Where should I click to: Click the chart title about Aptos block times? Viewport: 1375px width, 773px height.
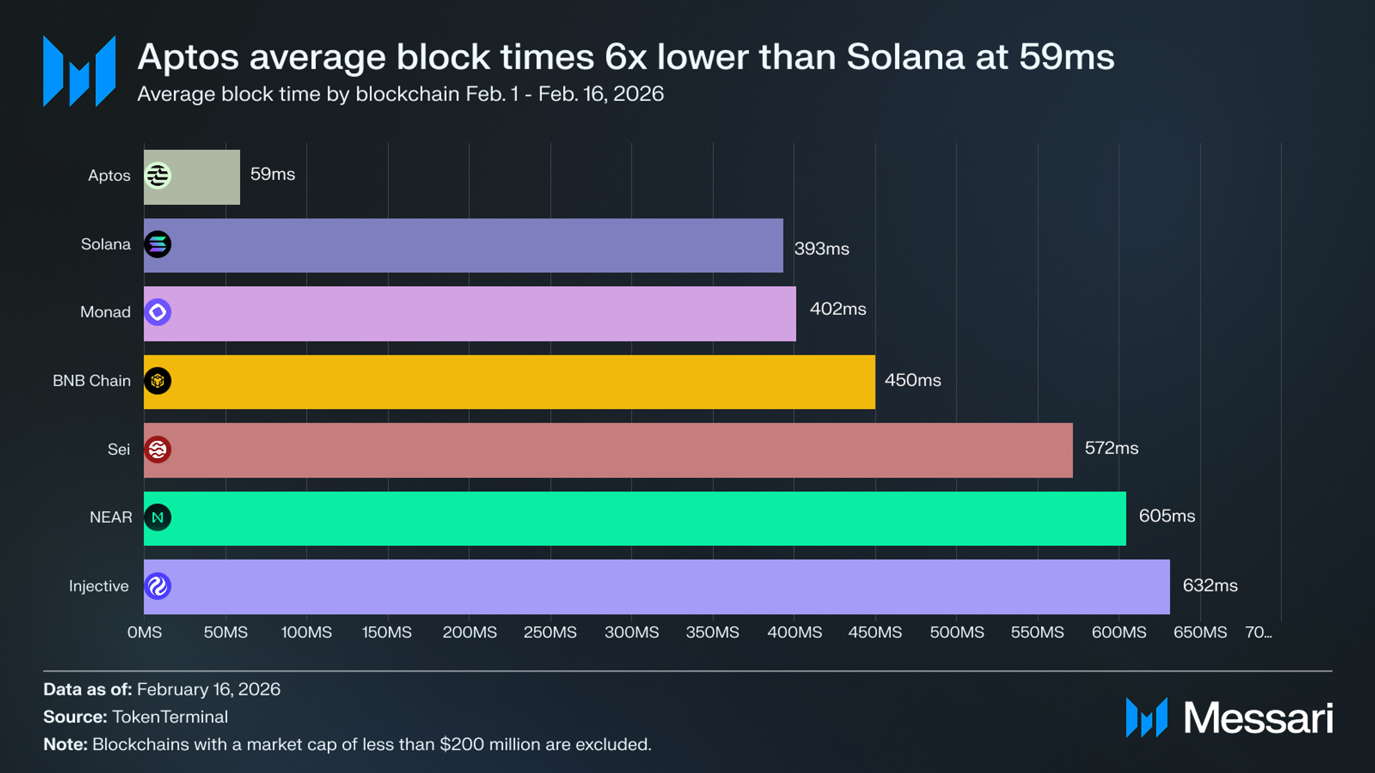(x=626, y=57)
